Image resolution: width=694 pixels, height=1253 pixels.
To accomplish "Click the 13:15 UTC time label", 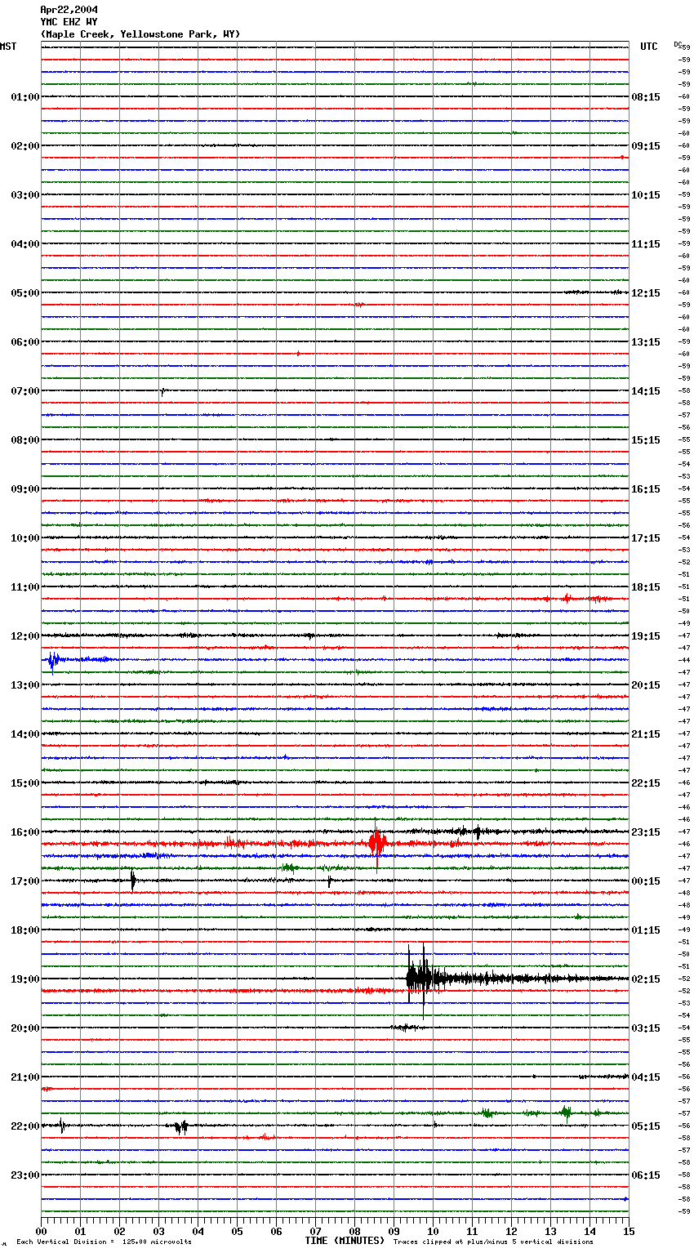I will click(646, 342).
